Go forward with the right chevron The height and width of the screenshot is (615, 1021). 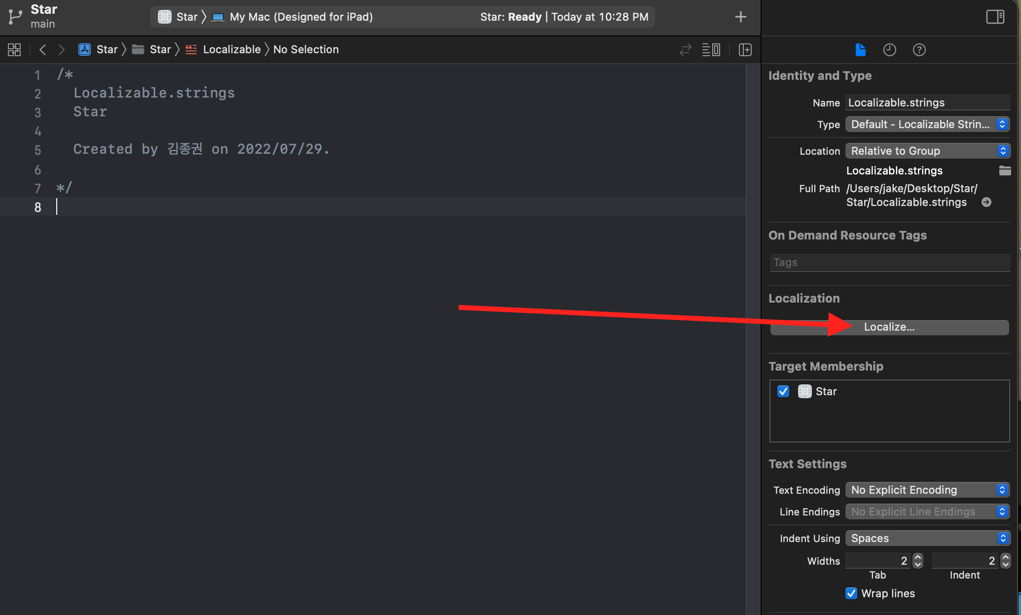point(61,49)
